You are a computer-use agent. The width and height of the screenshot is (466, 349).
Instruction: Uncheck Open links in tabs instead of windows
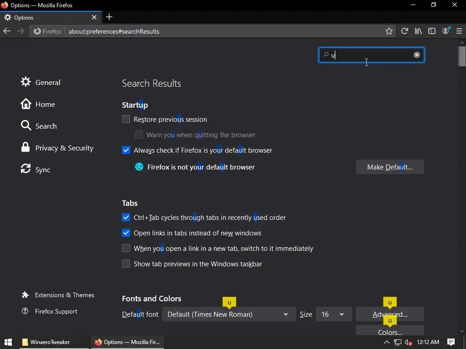tap(126, 233)
